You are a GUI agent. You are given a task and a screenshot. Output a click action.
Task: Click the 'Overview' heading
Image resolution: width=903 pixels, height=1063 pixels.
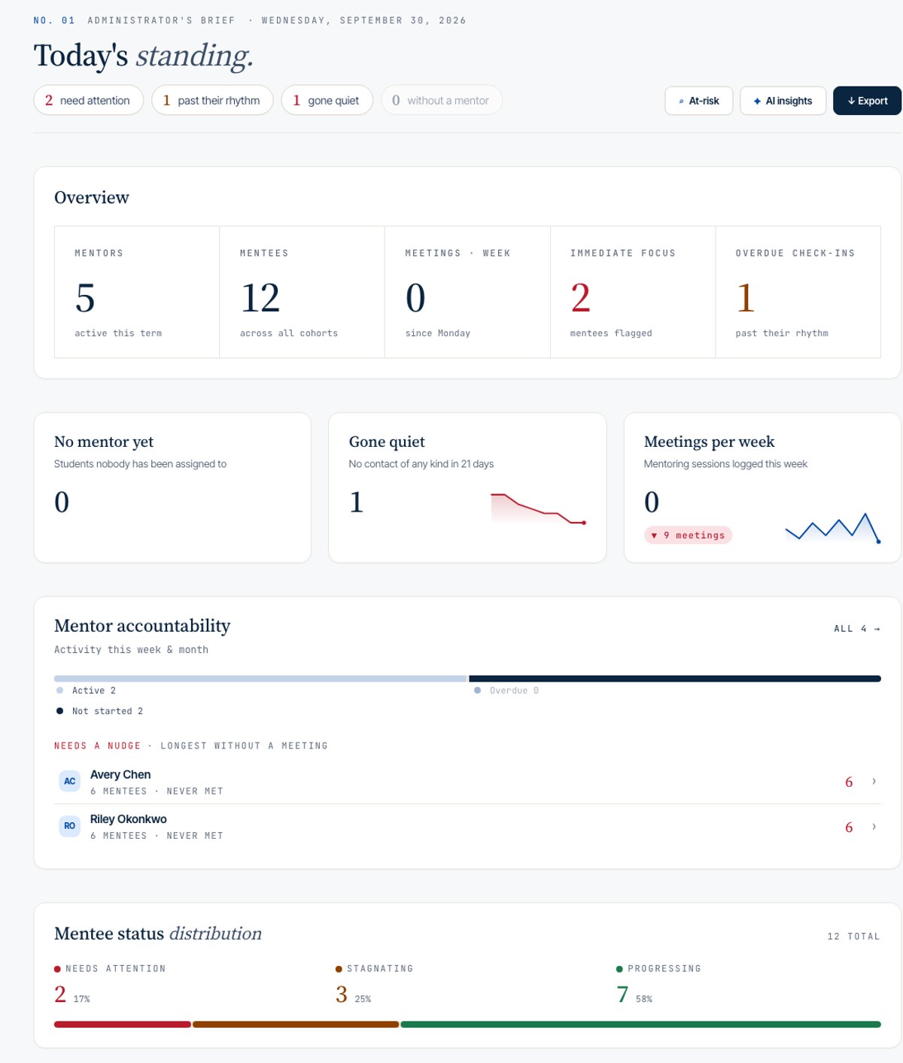92,197
